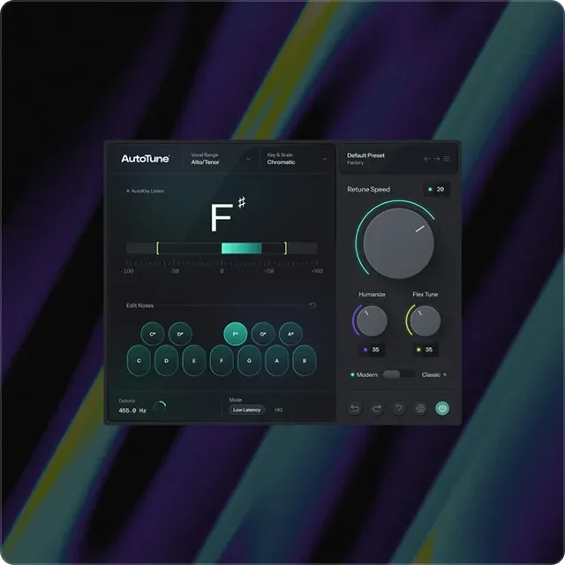This screenshot has width=565, height=565.
Task: Toggle the A# note key
Action: pyautogui.click(x=290, y=334)
